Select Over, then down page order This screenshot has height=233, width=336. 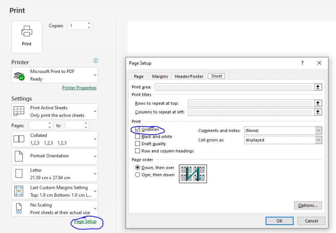click(x=137, y=175)
